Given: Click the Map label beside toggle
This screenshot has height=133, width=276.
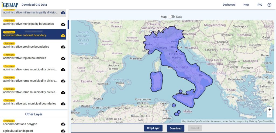Looking at the screenshot, I should pyautogui.click(x=164, y=17).
